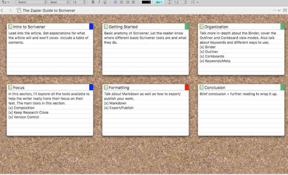Click the '[x] Export/Publish' line
The image size is (288, 175).
[118, 108]
